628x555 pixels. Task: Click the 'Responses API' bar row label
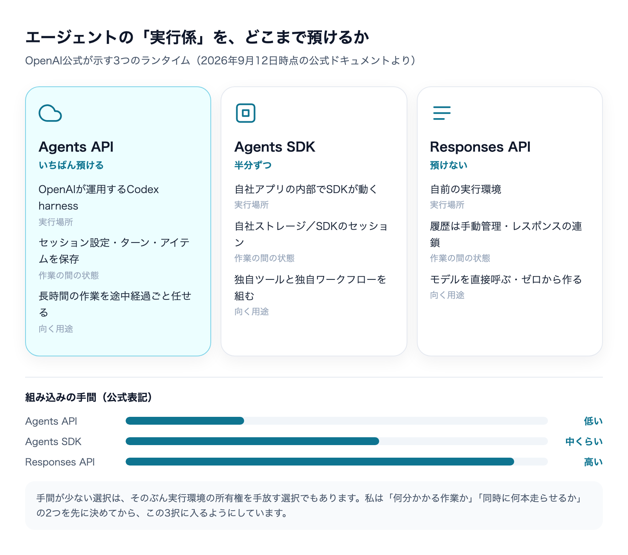60,462
